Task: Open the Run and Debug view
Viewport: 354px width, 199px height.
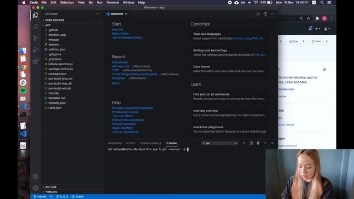Action: point(35,50)
